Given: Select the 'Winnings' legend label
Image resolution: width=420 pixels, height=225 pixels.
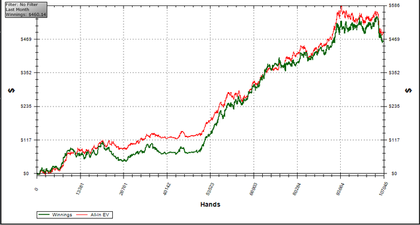Looking at the screenshot, I should pyautogui.click(x=62, y=215).
